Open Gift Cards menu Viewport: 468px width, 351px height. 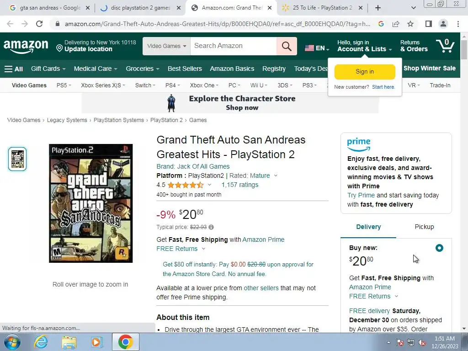coord(48,69)
